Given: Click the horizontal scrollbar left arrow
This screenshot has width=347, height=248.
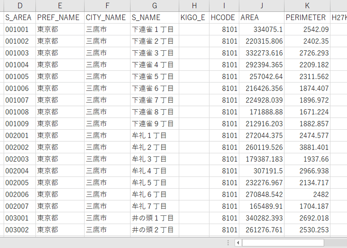Looking at the screenshot, I should tap(238, 243).
